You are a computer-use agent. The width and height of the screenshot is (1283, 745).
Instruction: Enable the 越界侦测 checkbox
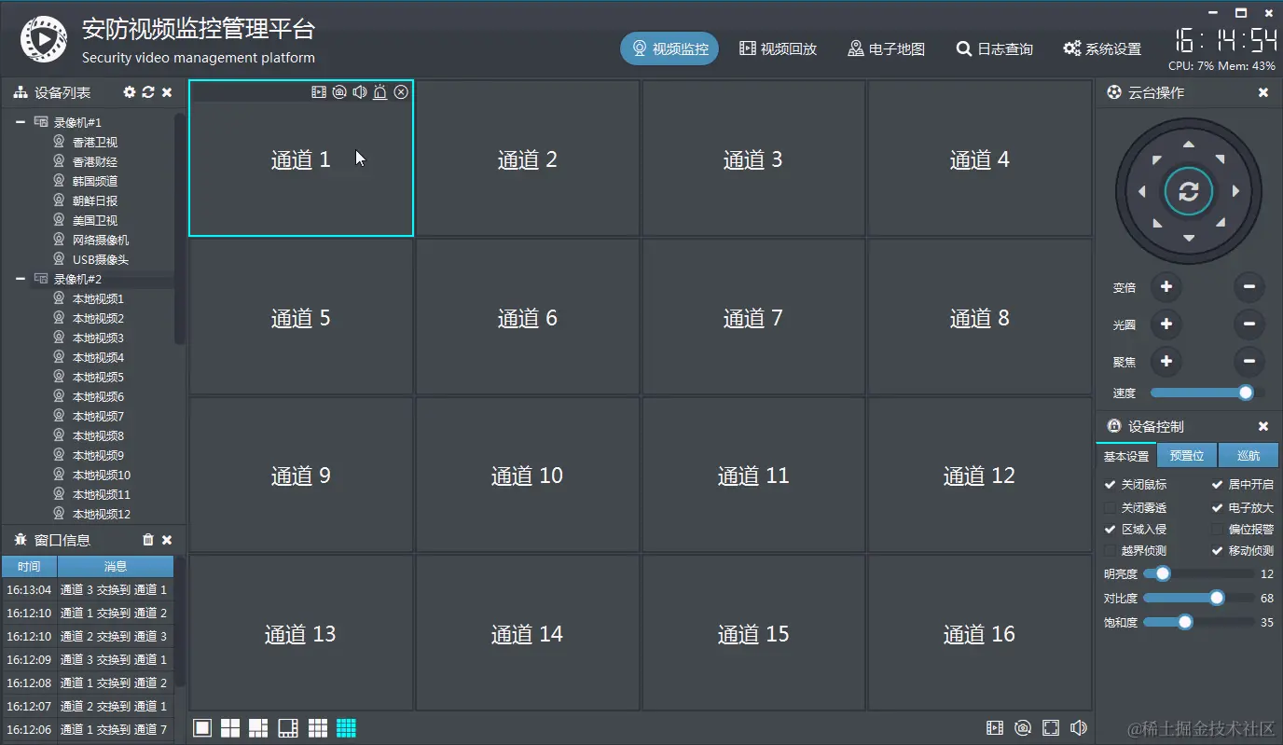1110,551
